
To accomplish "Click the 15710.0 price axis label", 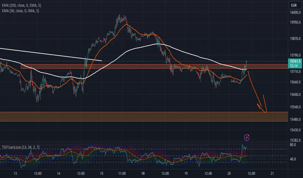I will (295, 72).
